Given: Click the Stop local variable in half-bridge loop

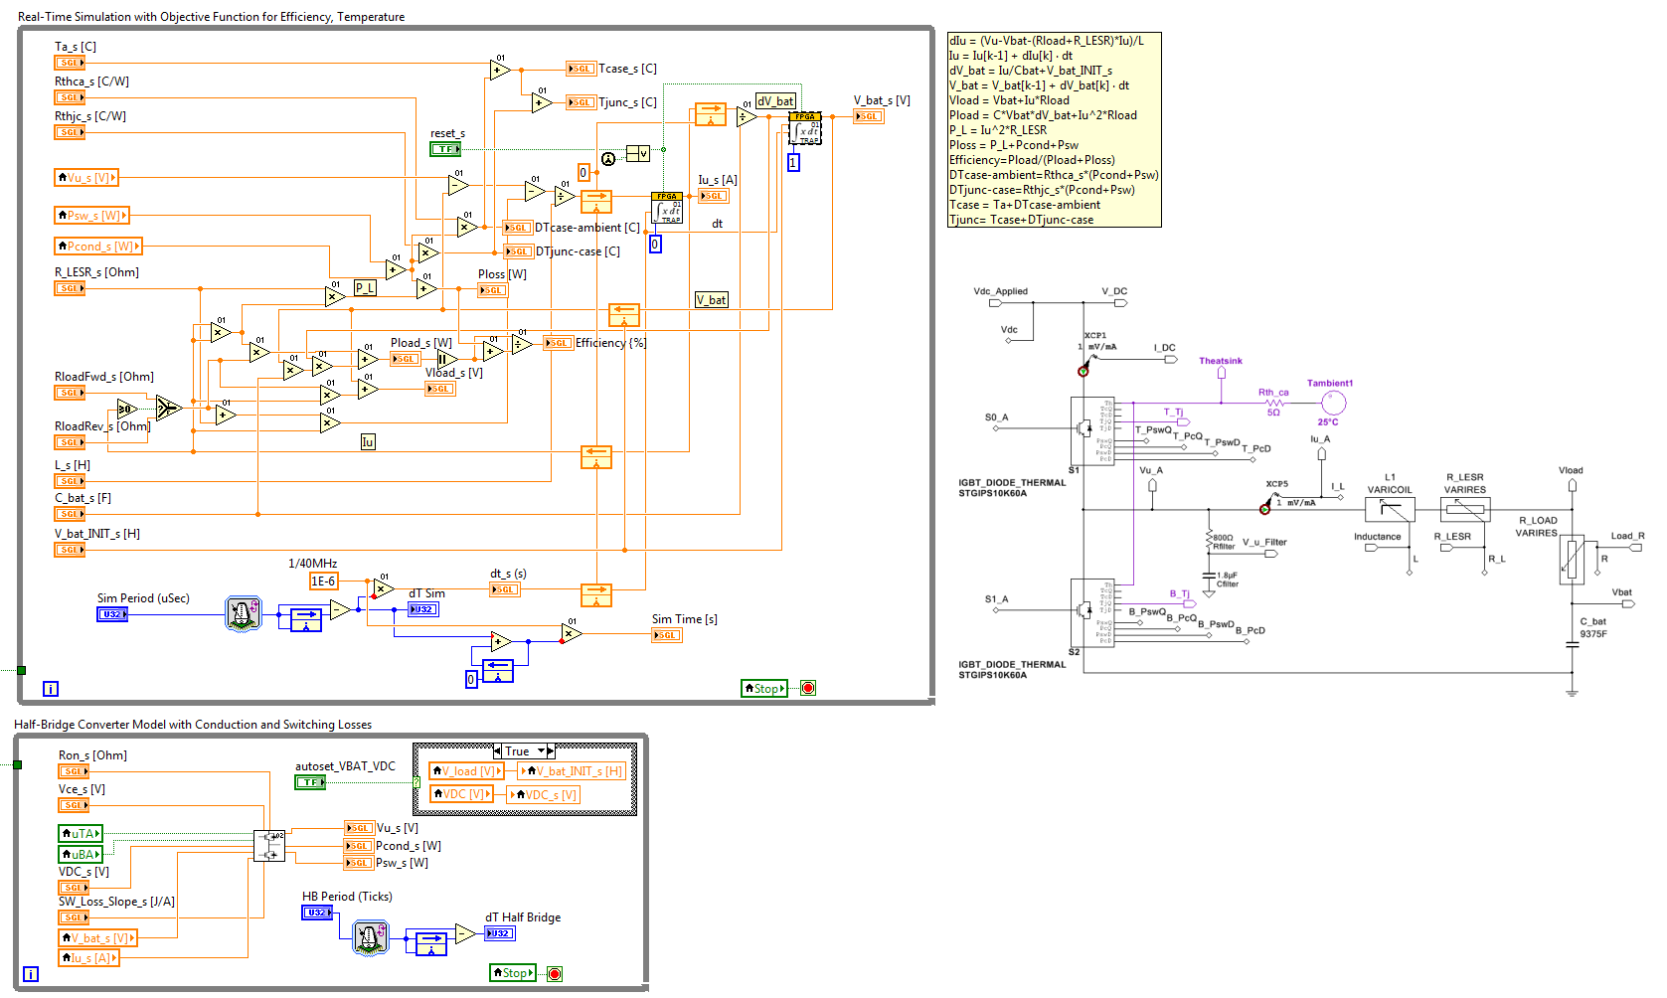Looking at the screenshot, I should coord(513,973).
